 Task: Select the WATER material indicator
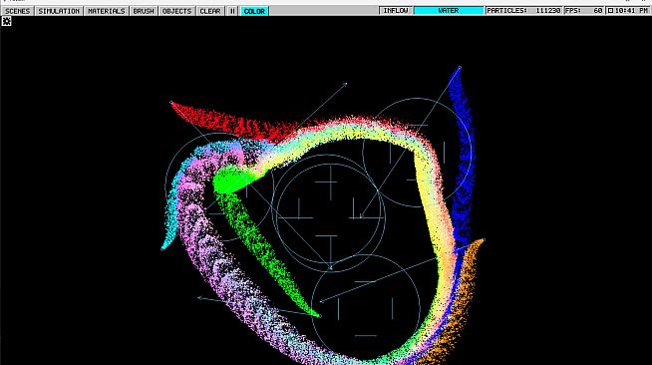pyautogui.click(x=449, y=10)
